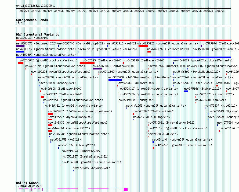This screenshot has width=239, height=192.
Task: Open nsv4542829 (gnomADStructuralVariants) label
Action: pyautogui.click(x=203, y=60)
